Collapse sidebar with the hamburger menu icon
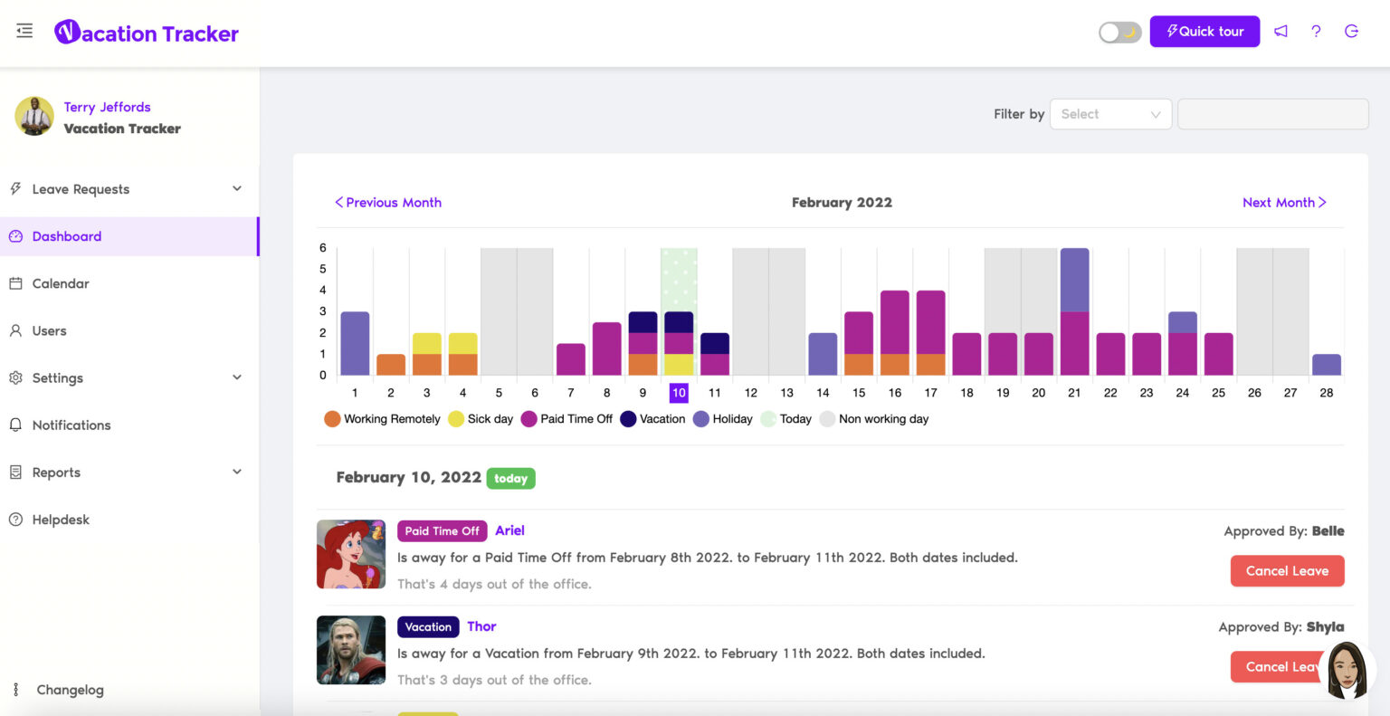This screenshot has height=716, width=1390. click(x=24, y=31)
